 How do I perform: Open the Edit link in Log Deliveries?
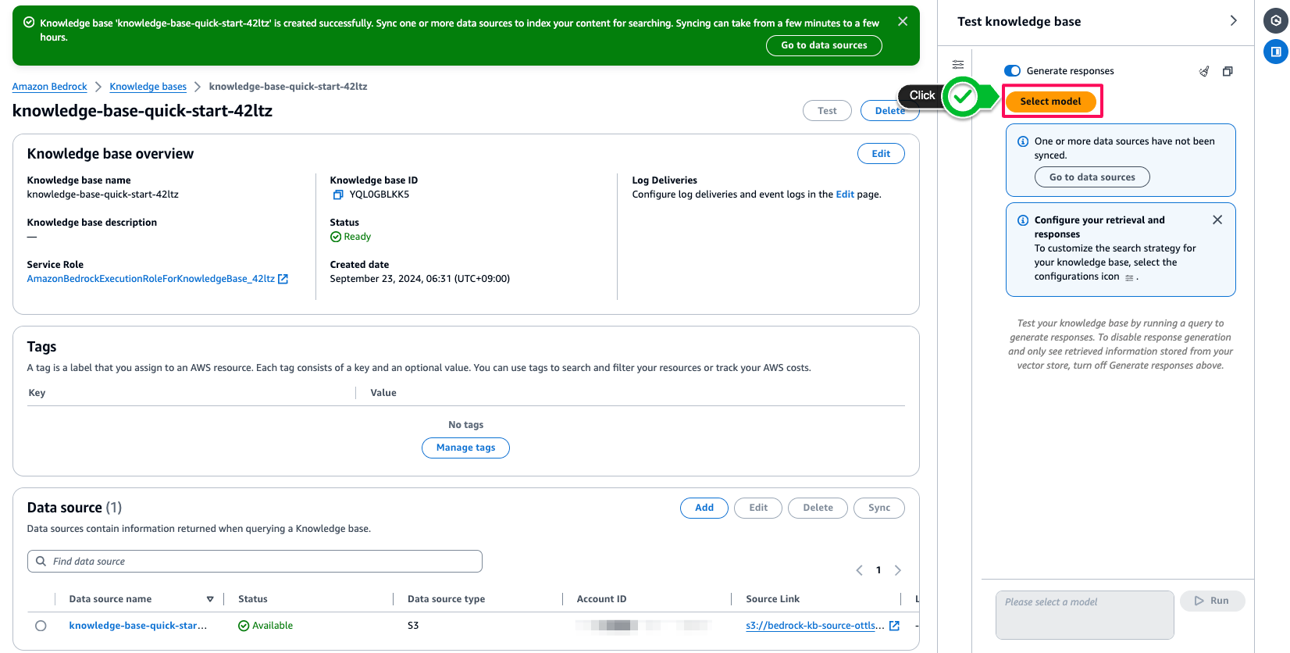845,194
